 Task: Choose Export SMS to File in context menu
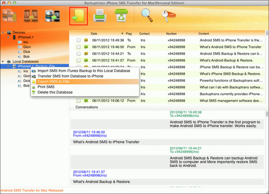tap(85, 82)
